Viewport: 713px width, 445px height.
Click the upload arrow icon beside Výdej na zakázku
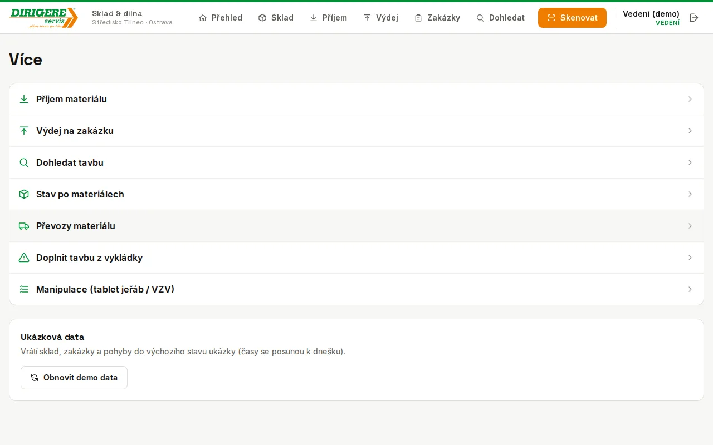click(x=24, y=131)
